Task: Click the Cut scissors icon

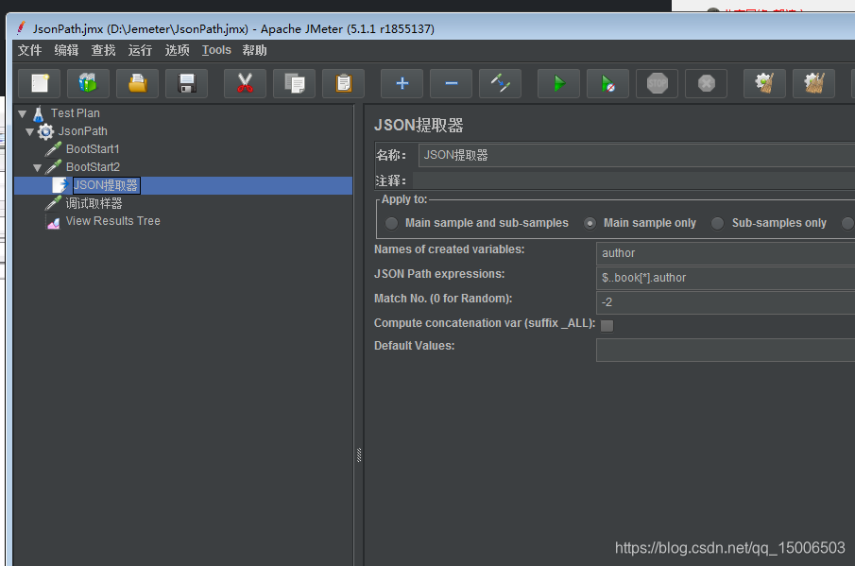Action: 245,83
